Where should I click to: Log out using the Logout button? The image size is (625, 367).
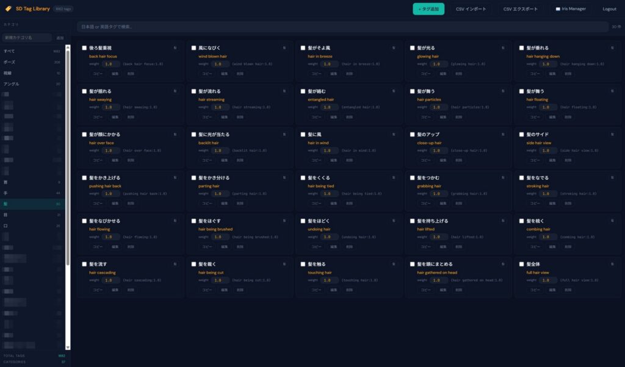609,9
